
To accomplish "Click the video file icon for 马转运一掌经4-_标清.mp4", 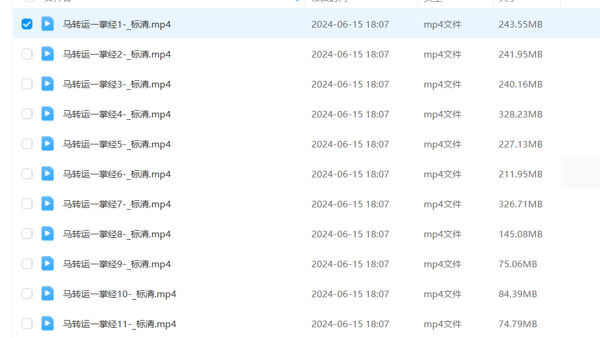I will pyautogui.click(x=47, y=113).
